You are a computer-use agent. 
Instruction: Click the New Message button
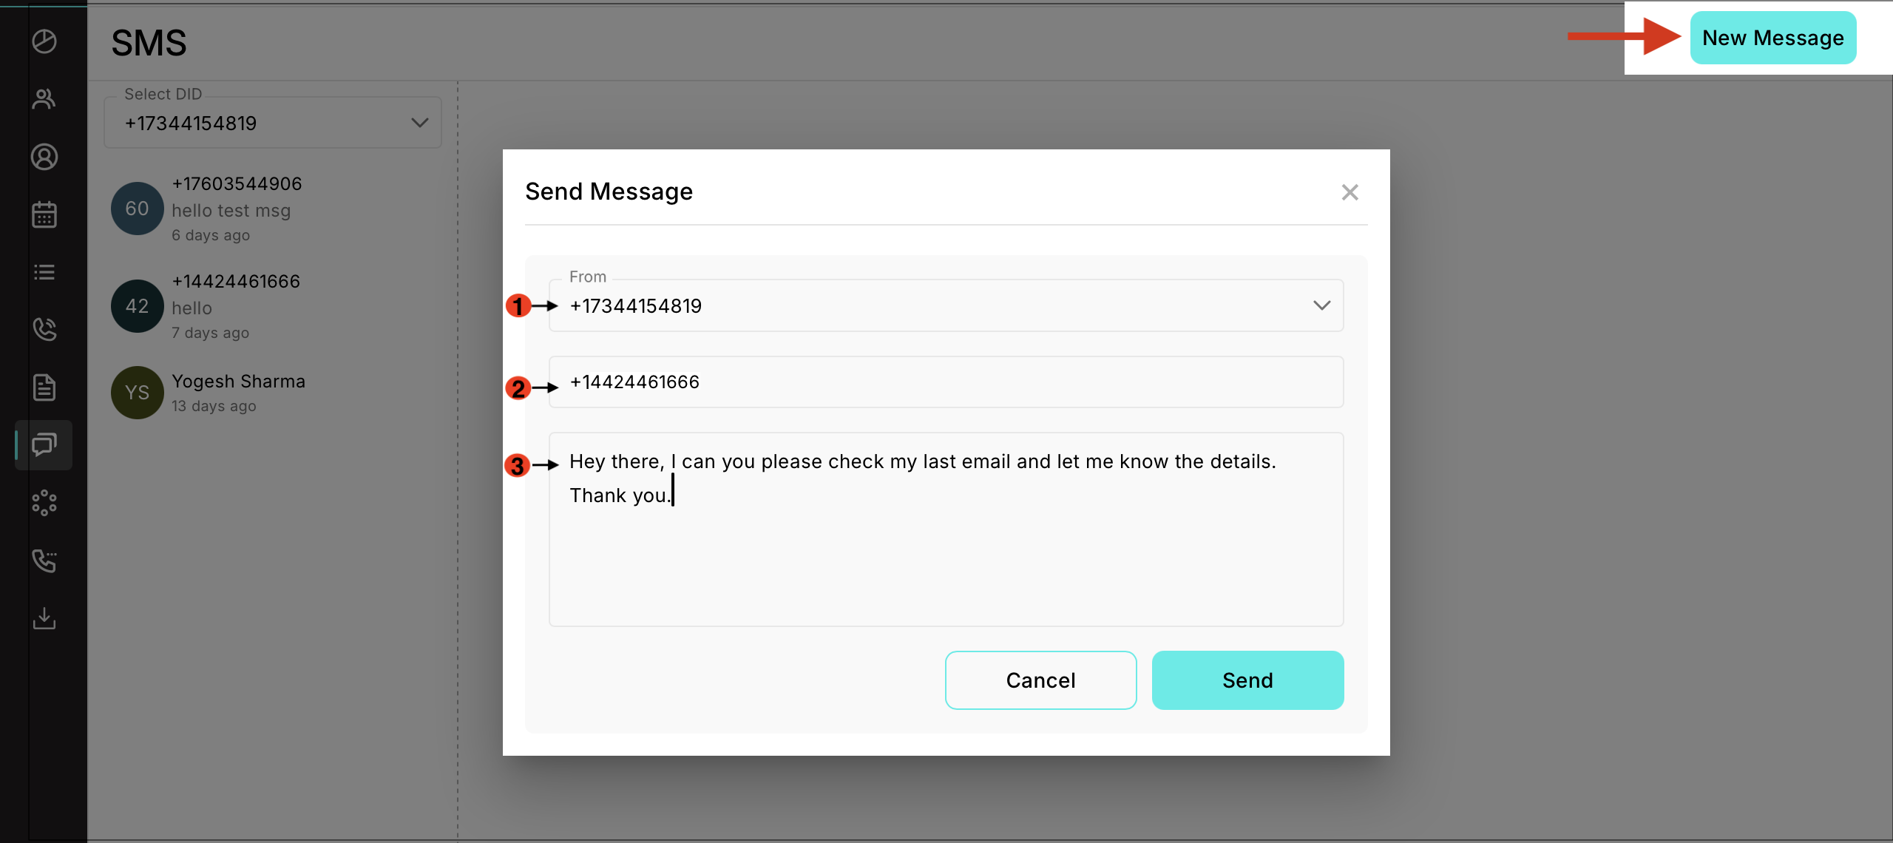click(x=1772, y=38)
